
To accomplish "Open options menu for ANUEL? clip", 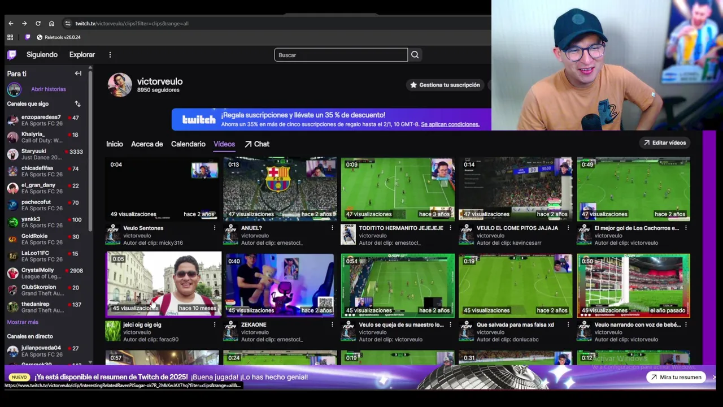I will [332, 228].
